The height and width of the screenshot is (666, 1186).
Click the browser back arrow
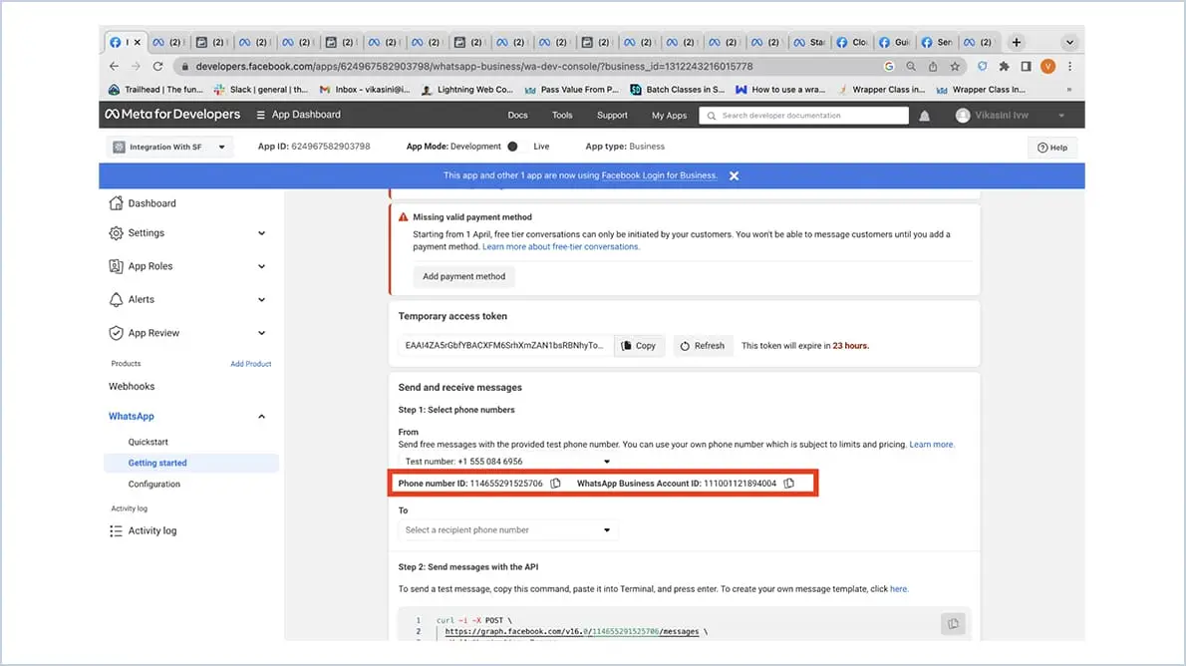coord(114,67)
